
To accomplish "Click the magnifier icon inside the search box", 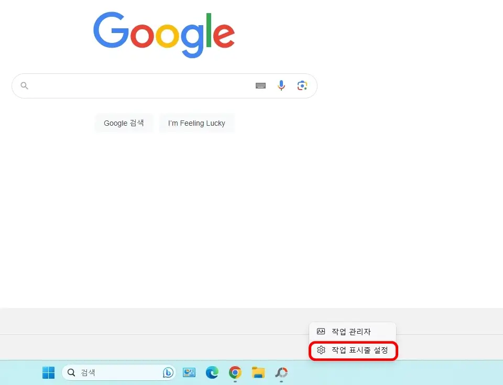I will (24, 85).
